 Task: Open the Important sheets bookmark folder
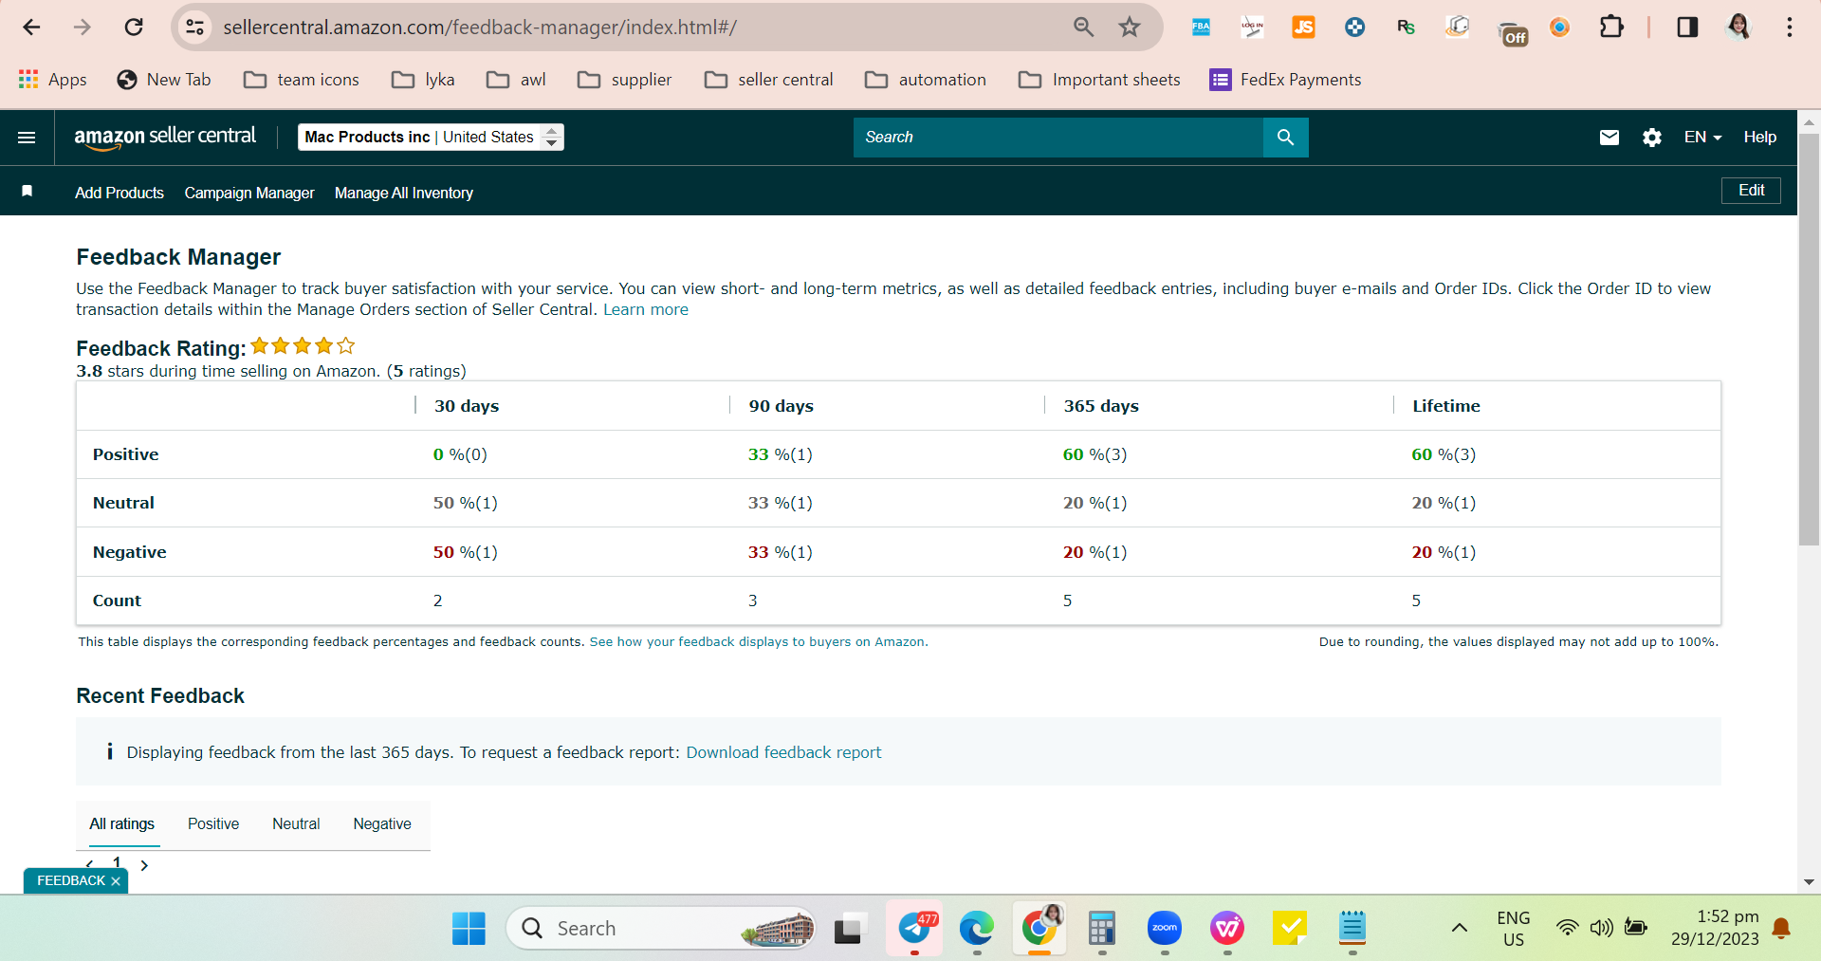pos(1099,80)
